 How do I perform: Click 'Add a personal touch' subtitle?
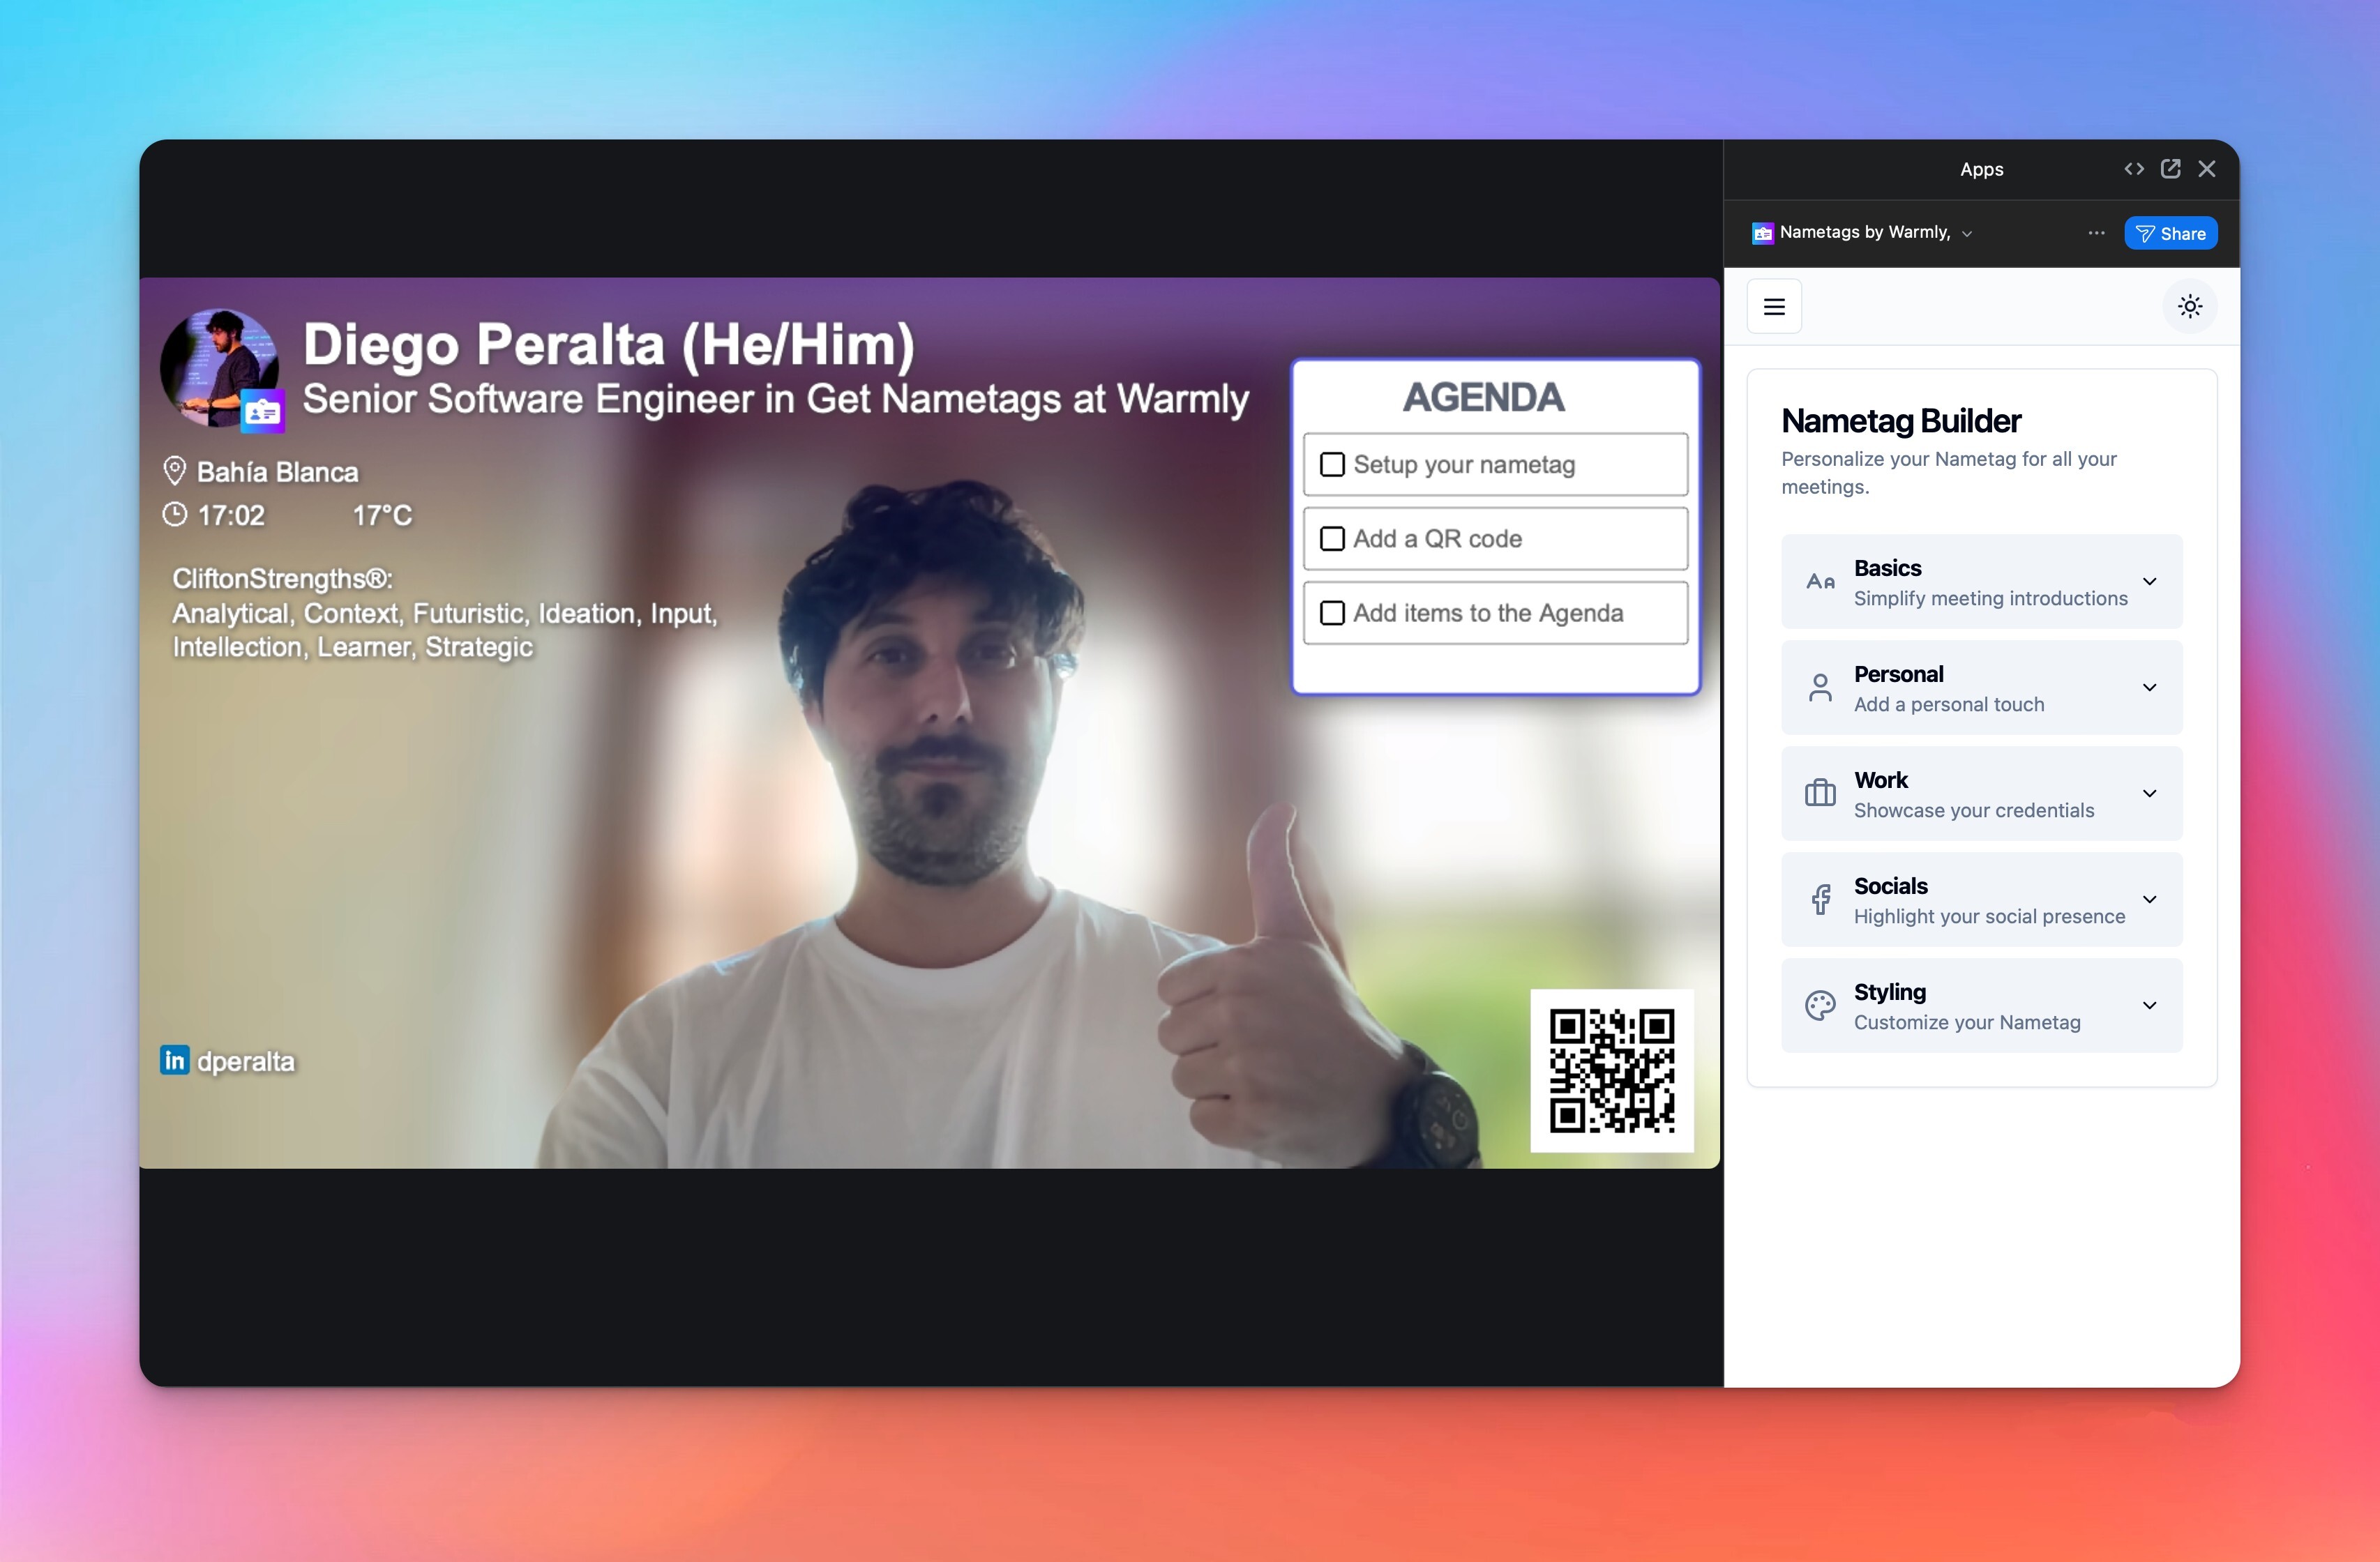[x=1949, y=704]
